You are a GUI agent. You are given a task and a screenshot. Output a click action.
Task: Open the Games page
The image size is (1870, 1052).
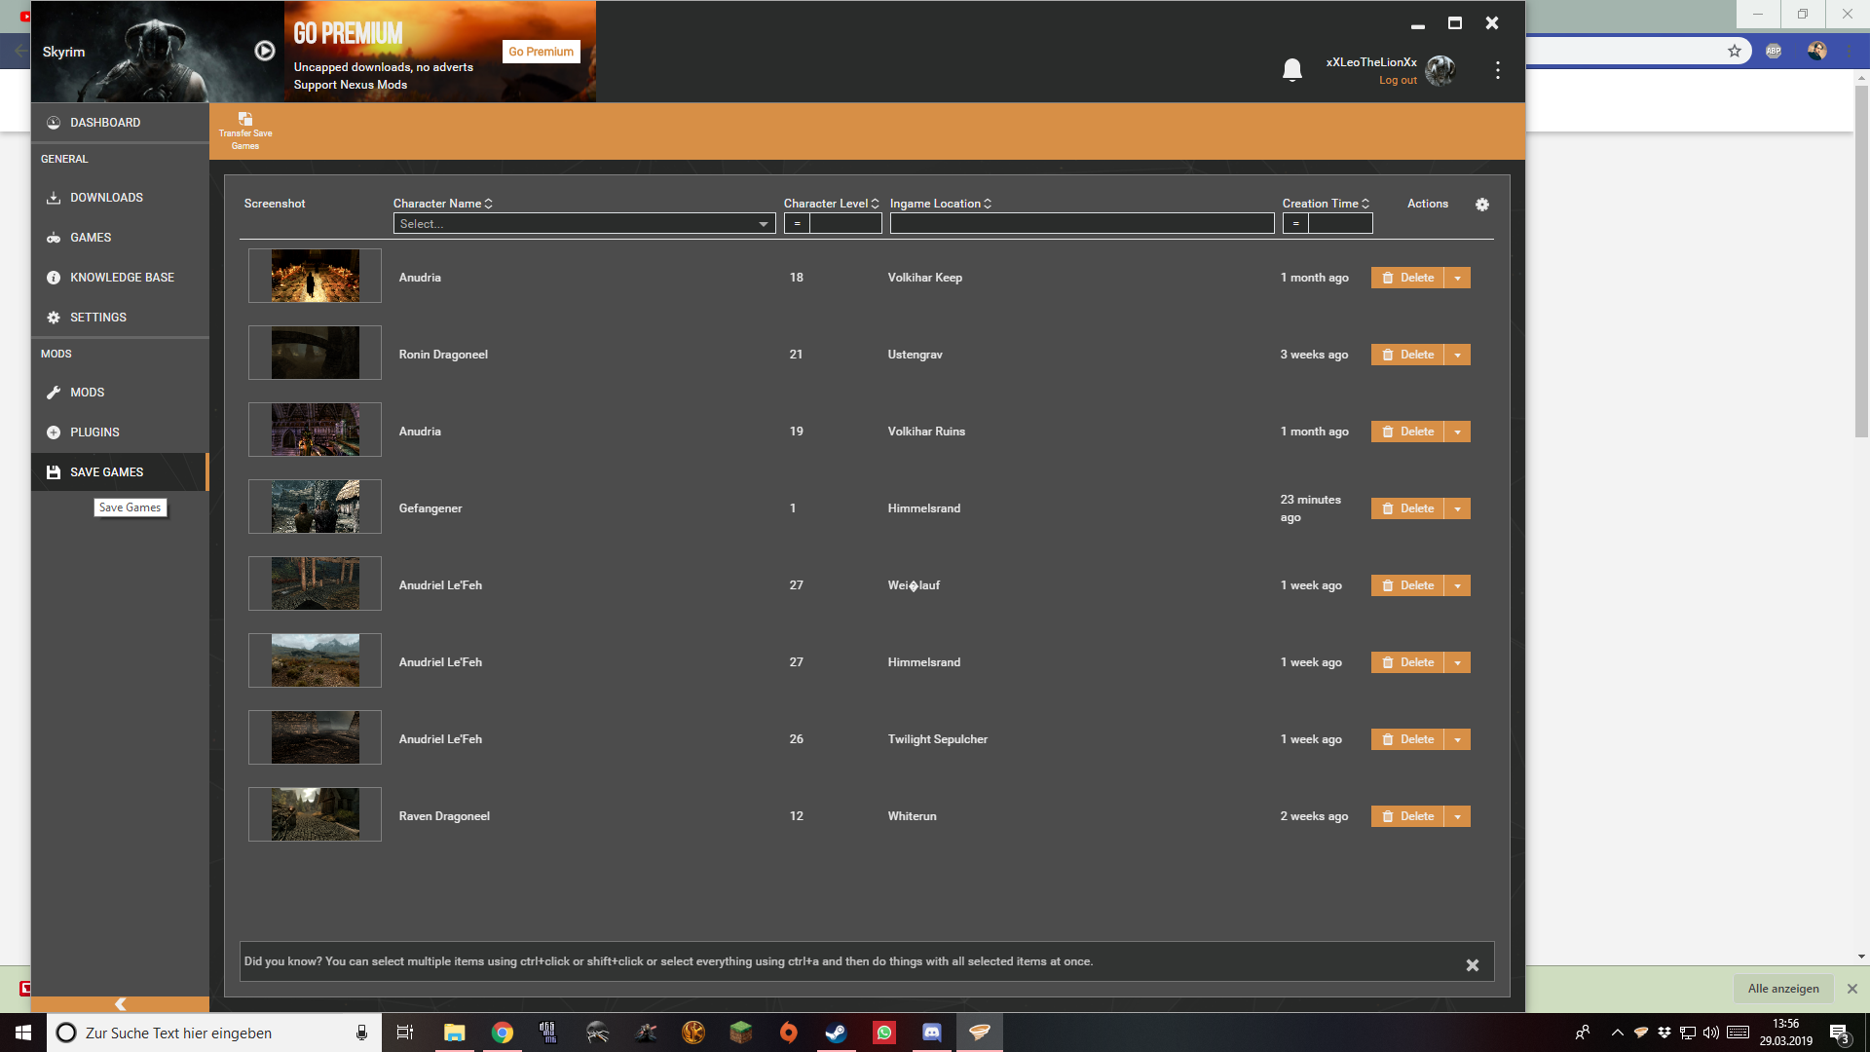[x=120, y=238]
